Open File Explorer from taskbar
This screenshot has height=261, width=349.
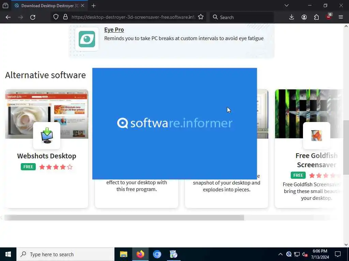click(x=123, y=254)
